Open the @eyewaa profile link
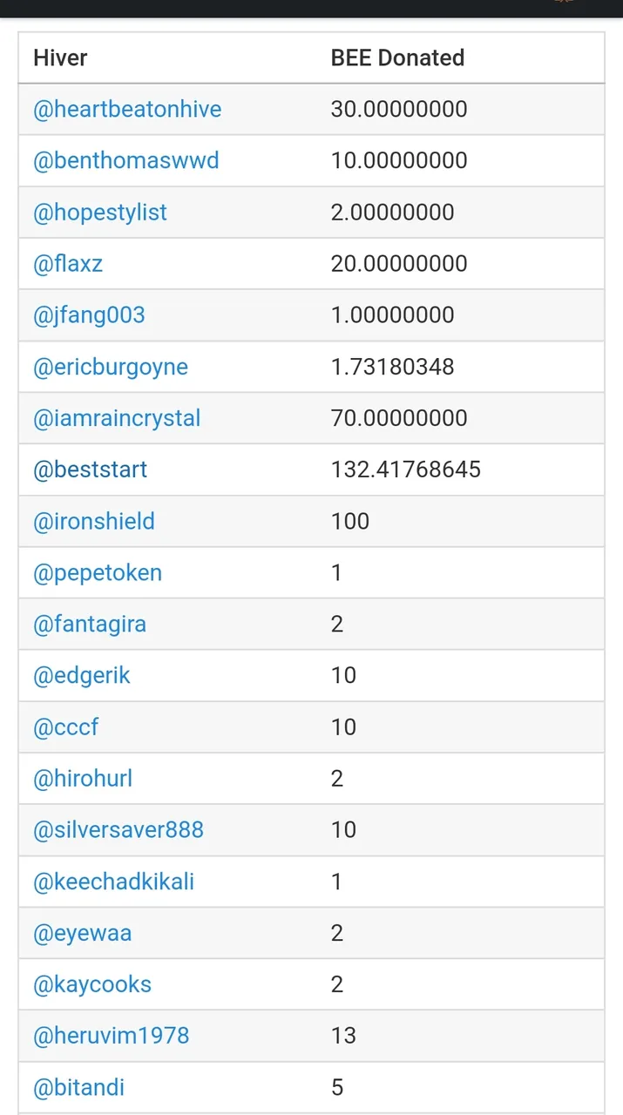Screen dimensions: 623x1115 (83, 933)
